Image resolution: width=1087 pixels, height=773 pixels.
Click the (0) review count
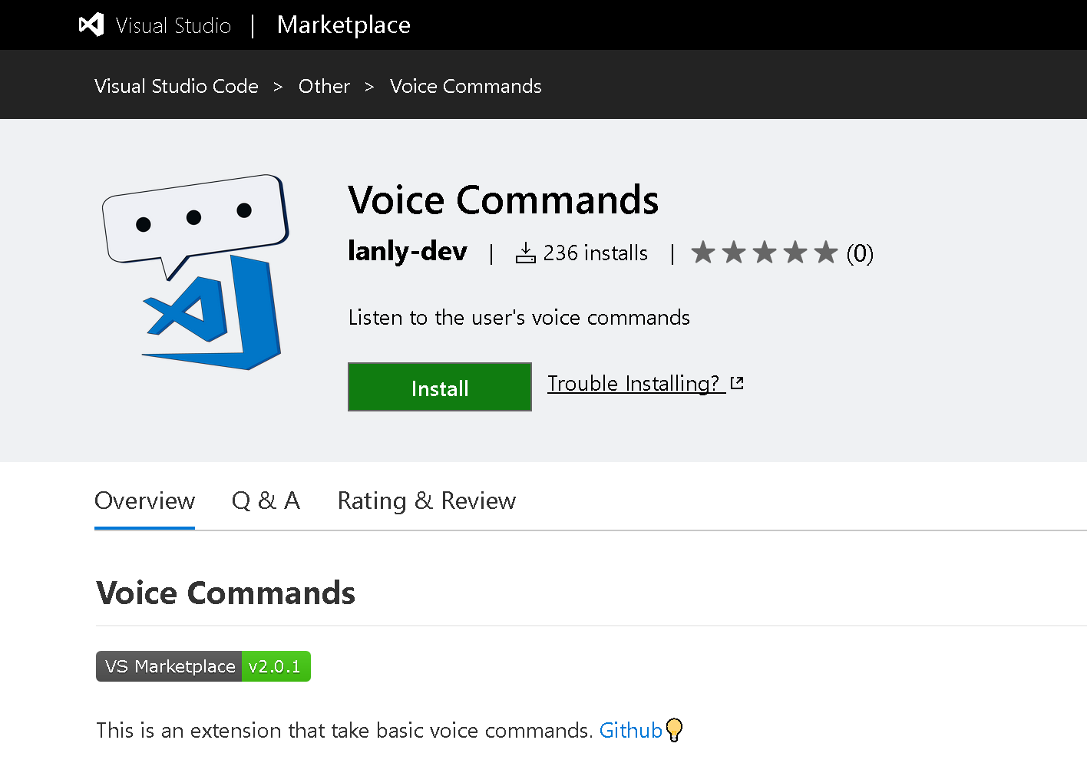tap(860, 253)
